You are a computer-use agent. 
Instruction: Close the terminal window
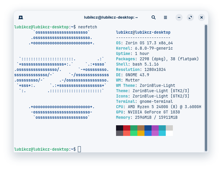click(202, 17)
